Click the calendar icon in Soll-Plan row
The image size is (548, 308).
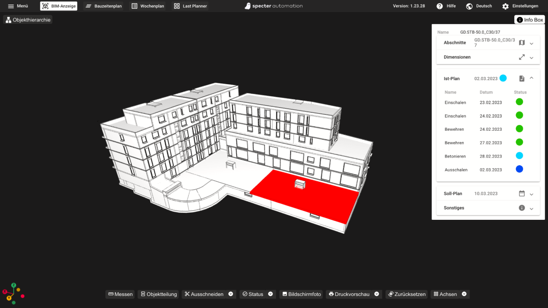pos(522,194)
